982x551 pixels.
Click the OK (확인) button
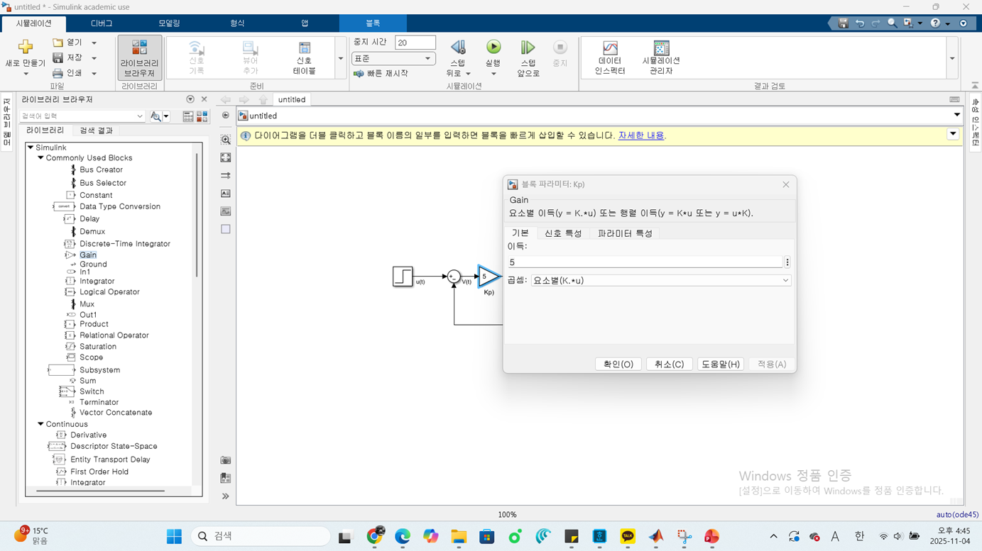[618, 364]
